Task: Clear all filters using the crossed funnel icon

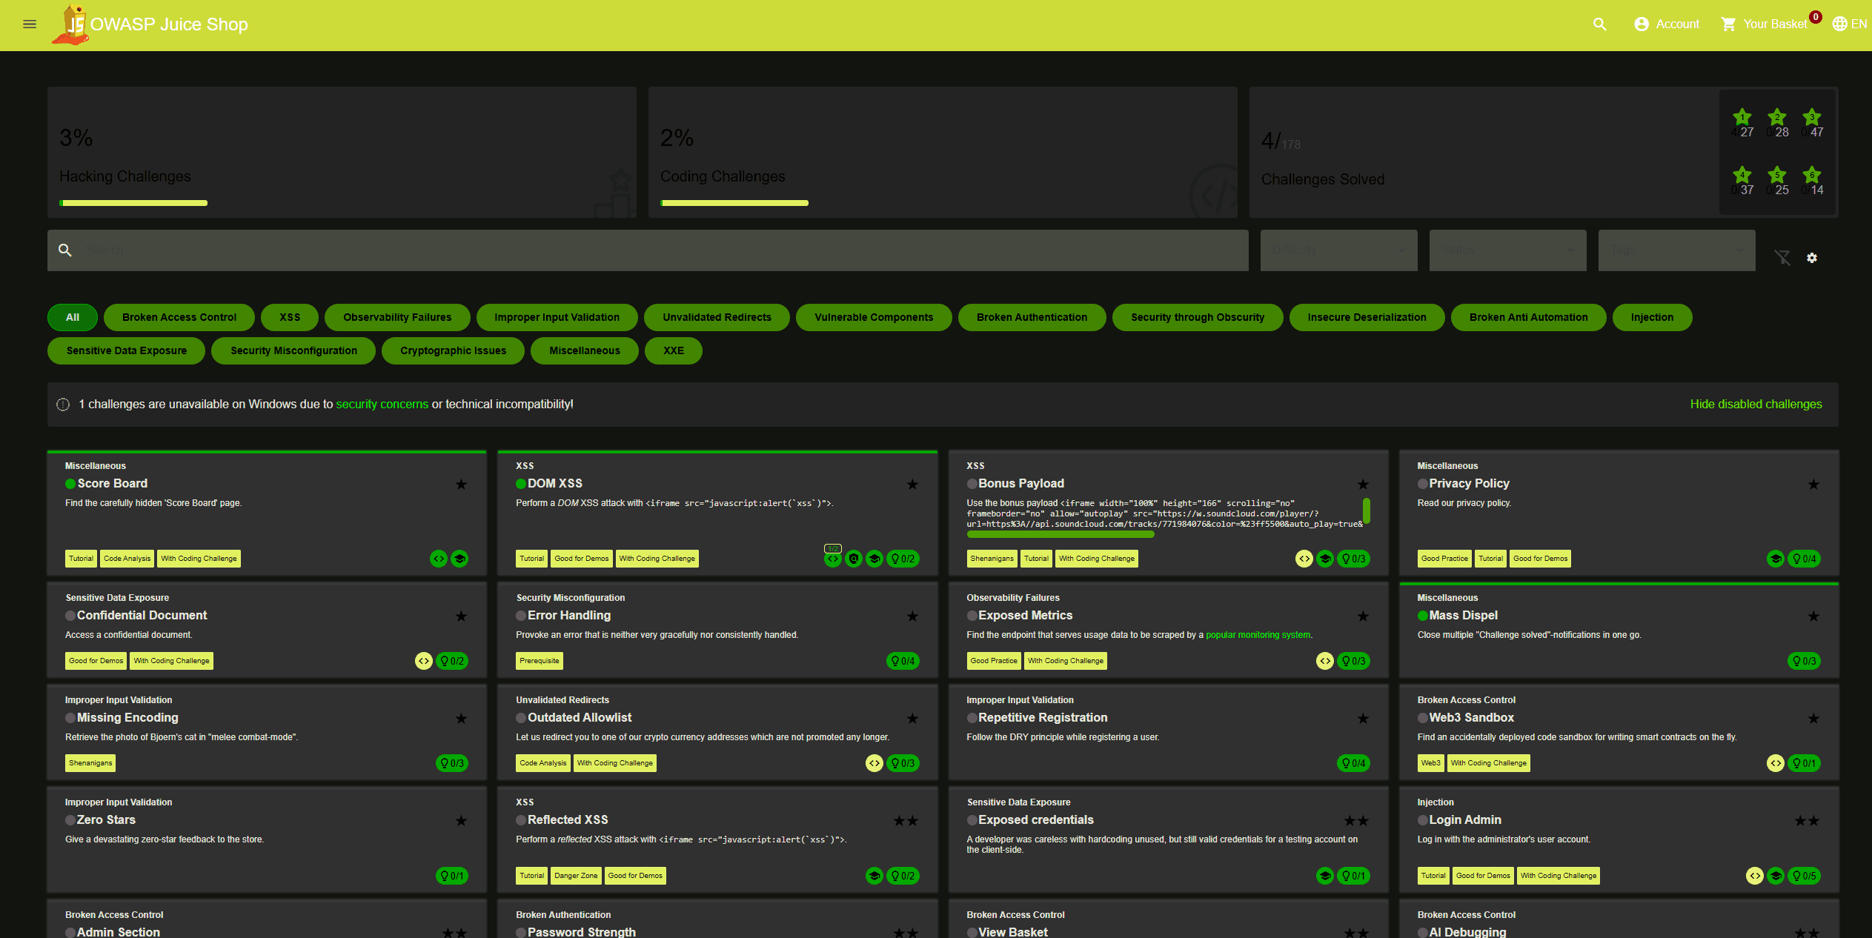Action: point(1782,258)
